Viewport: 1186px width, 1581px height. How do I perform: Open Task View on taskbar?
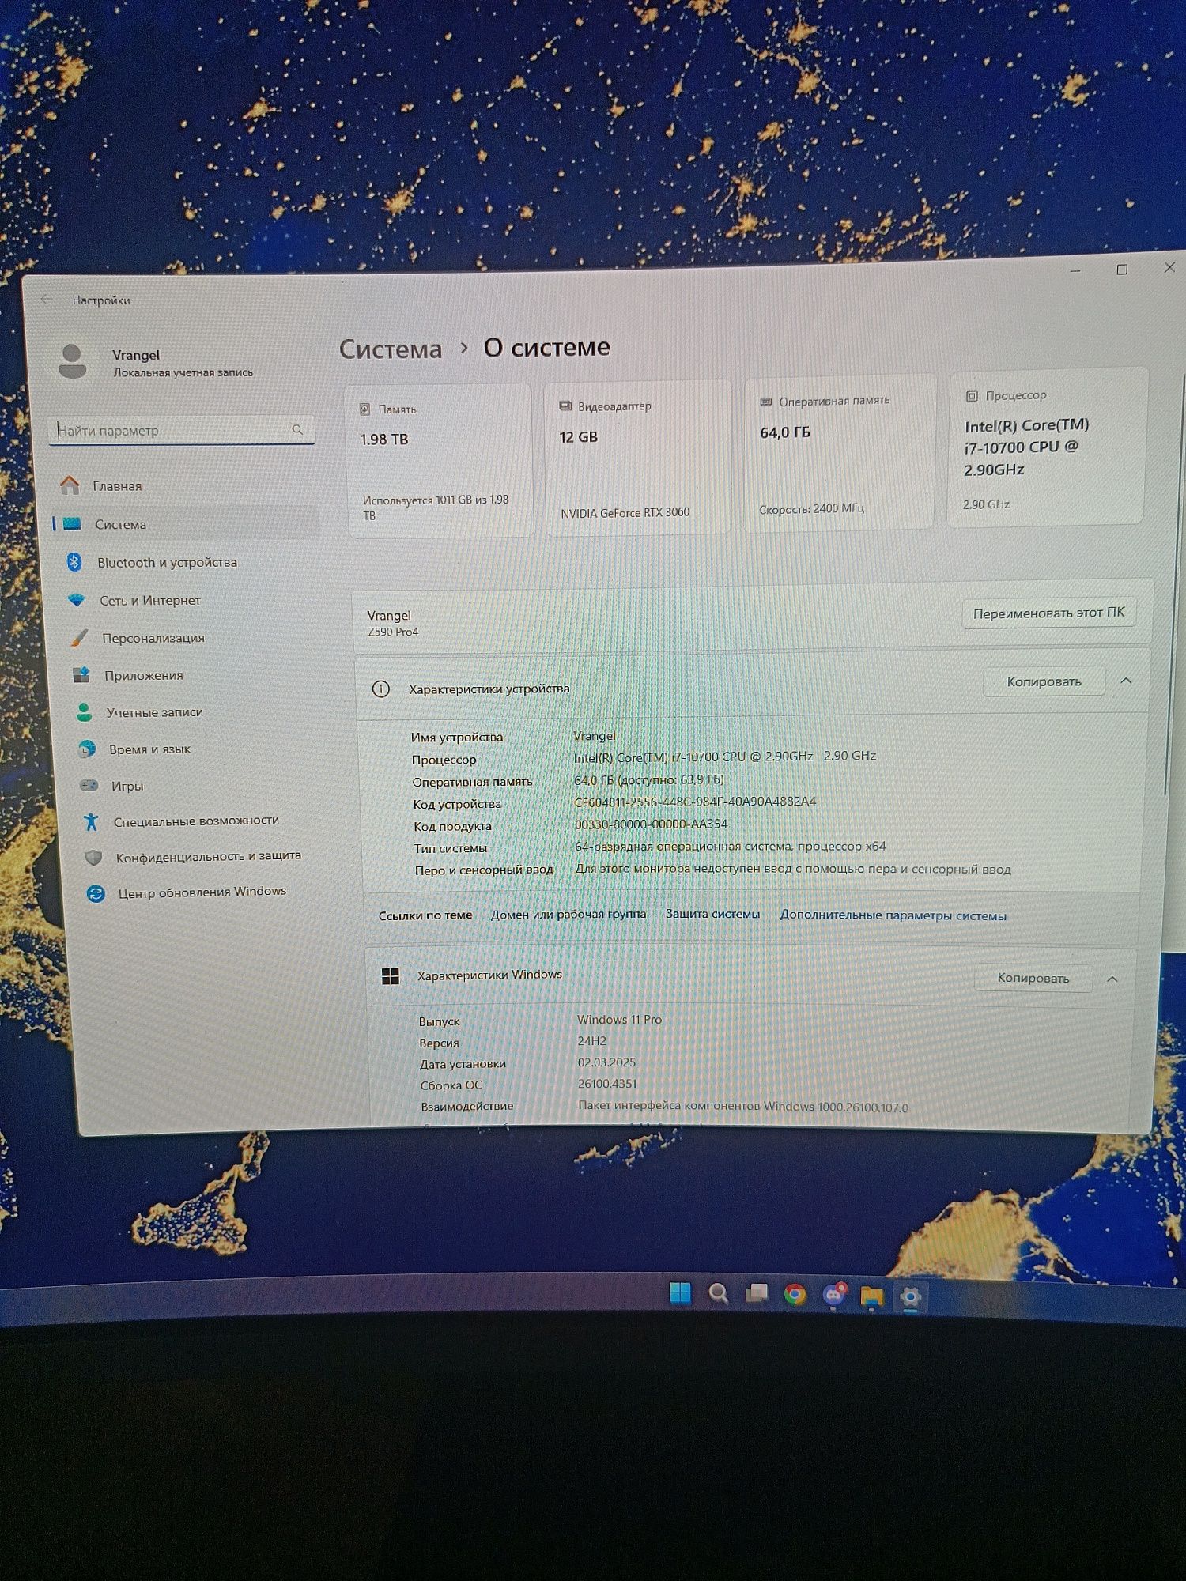coord(757,1293)
